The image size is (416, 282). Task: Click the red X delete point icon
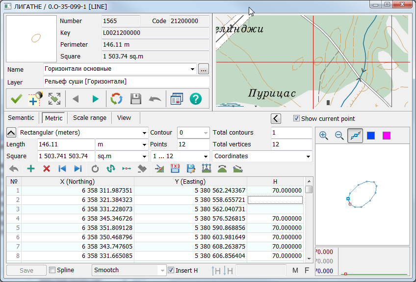47,169
